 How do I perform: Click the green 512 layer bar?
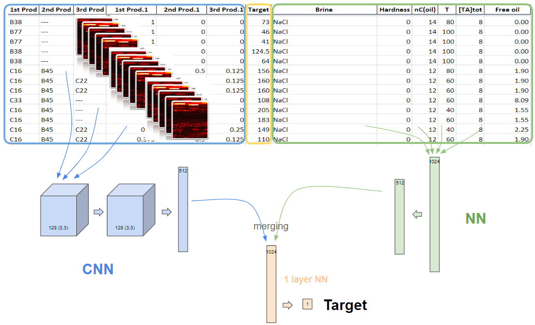(399, 217)
